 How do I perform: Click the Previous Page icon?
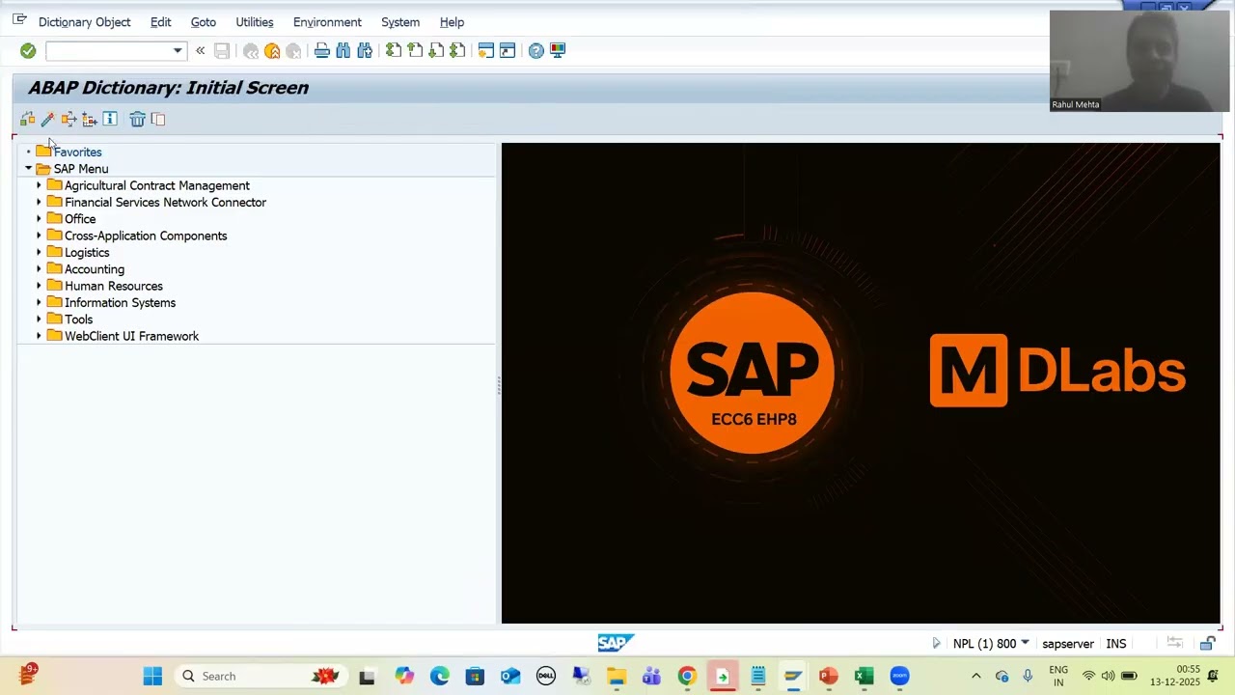pos(415,50)
